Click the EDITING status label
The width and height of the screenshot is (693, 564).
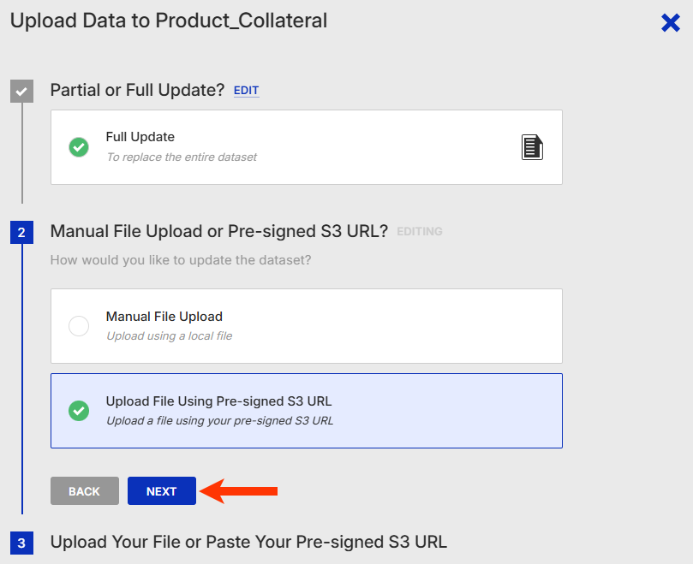coord(420,232)
